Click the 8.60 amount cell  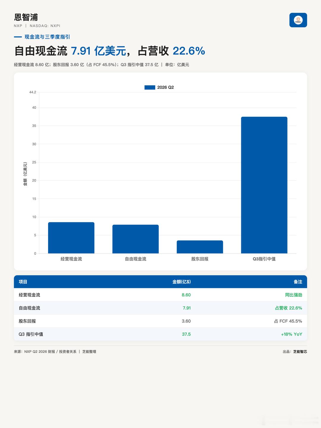point(186,295)
